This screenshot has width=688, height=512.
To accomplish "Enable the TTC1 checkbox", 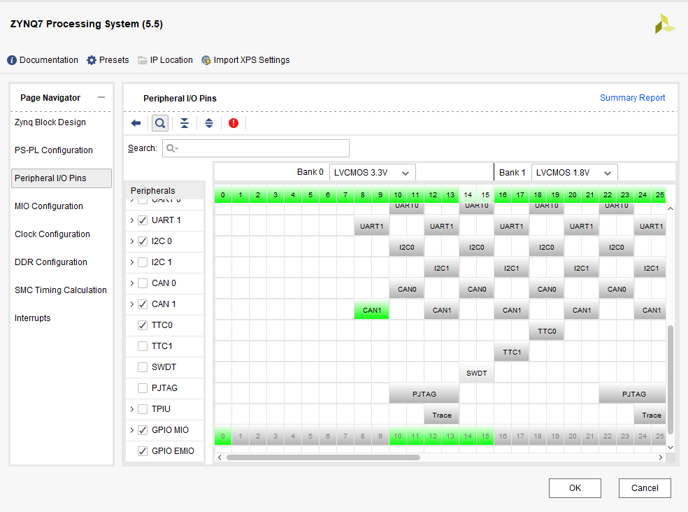I will click(x=143, y=346).
